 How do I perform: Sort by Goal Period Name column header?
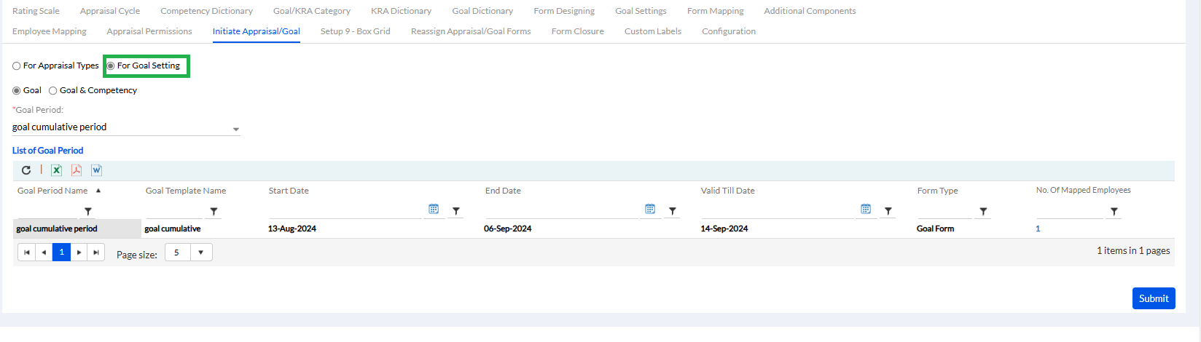point(52,191)
